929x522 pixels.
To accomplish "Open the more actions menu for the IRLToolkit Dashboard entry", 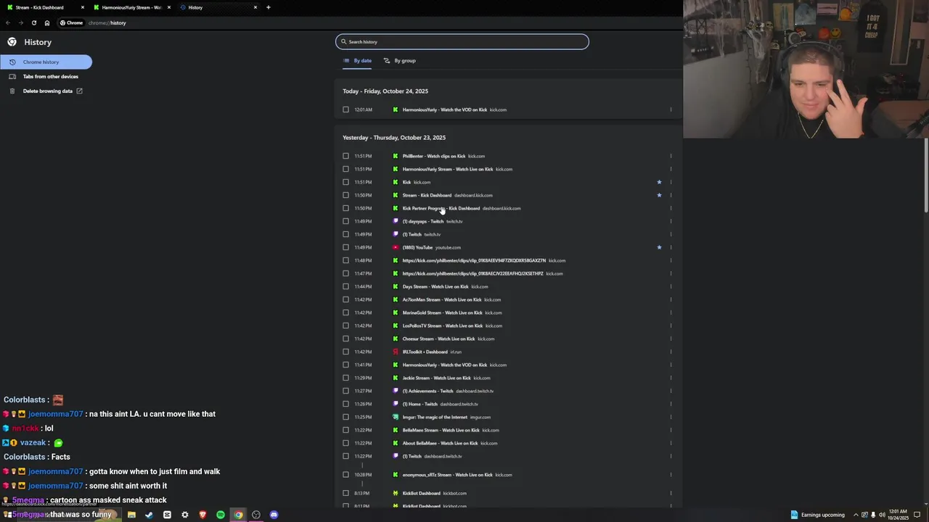I will tap(671, 352).
